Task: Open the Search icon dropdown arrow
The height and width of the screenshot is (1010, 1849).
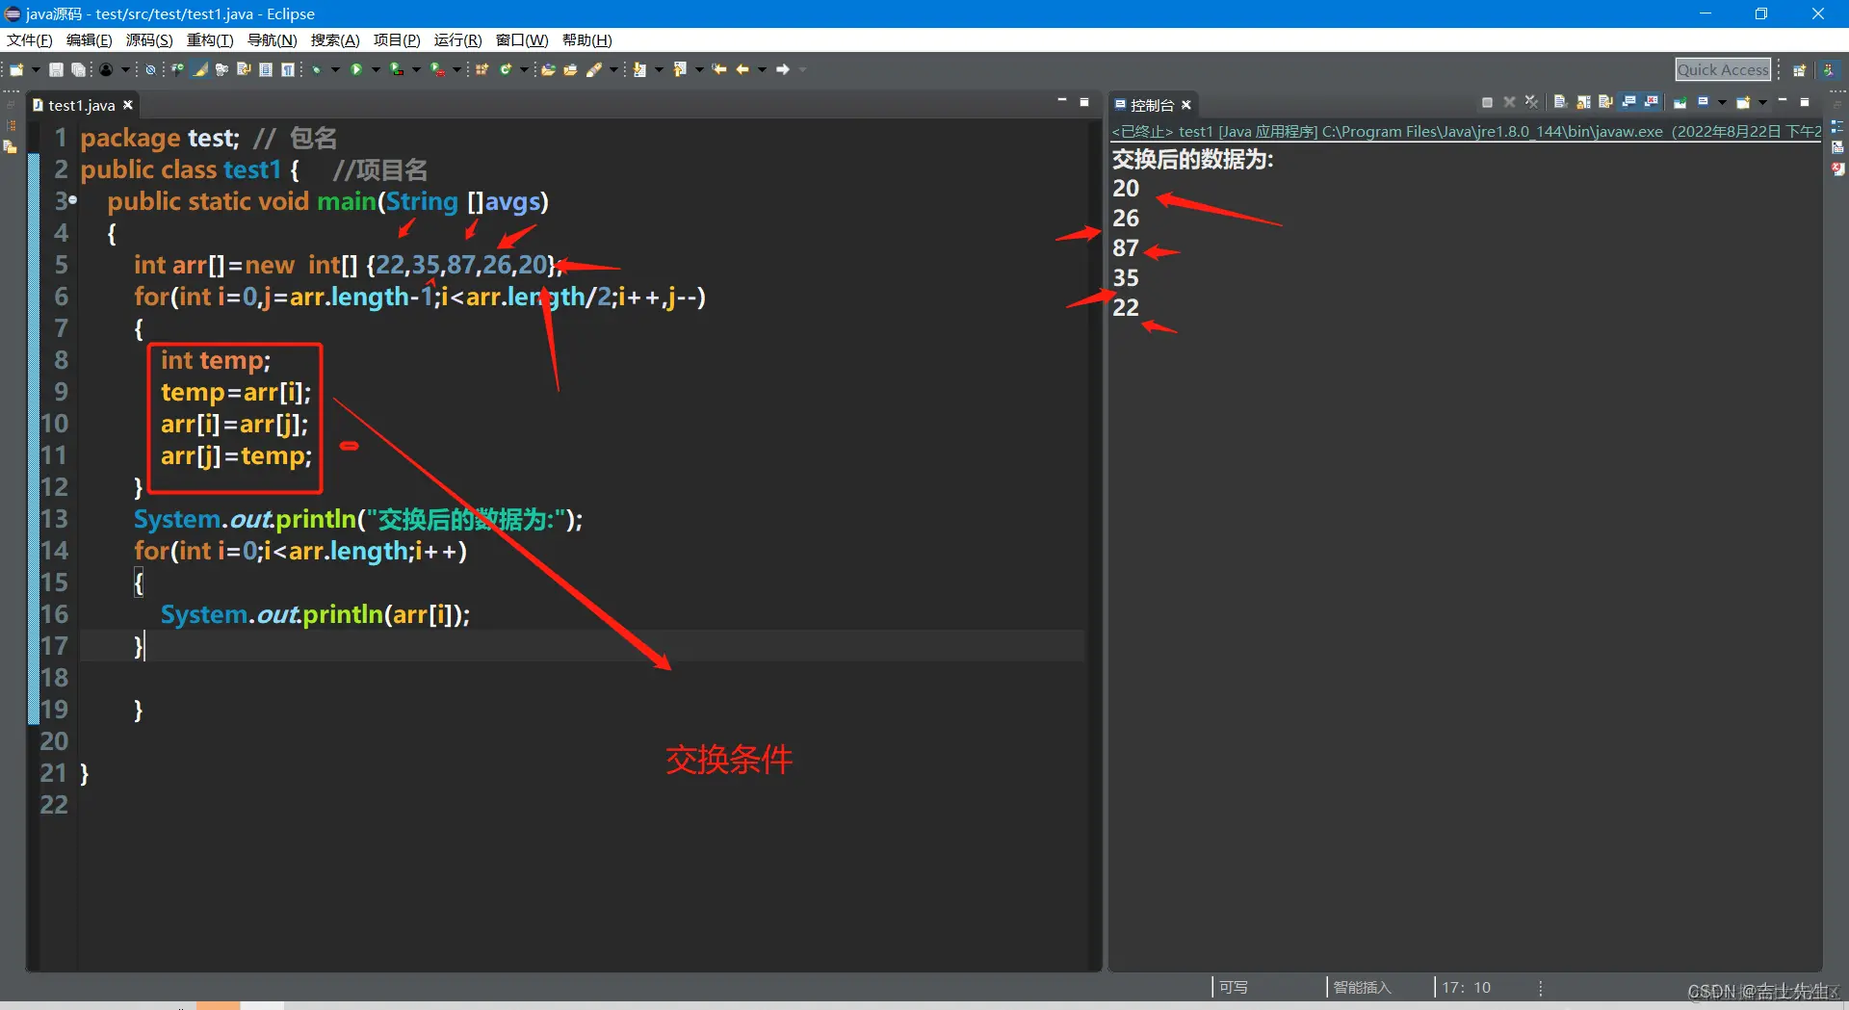Action: click(x=613, y=69)
